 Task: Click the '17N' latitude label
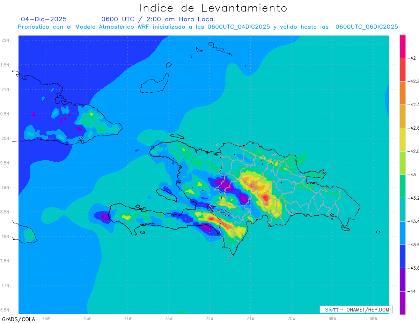click(5, 285)
